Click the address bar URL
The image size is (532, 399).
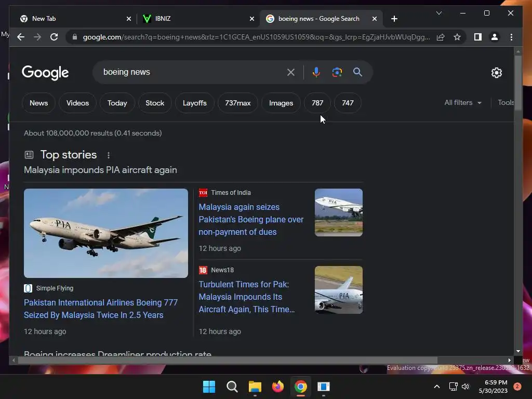click(256, 37)
